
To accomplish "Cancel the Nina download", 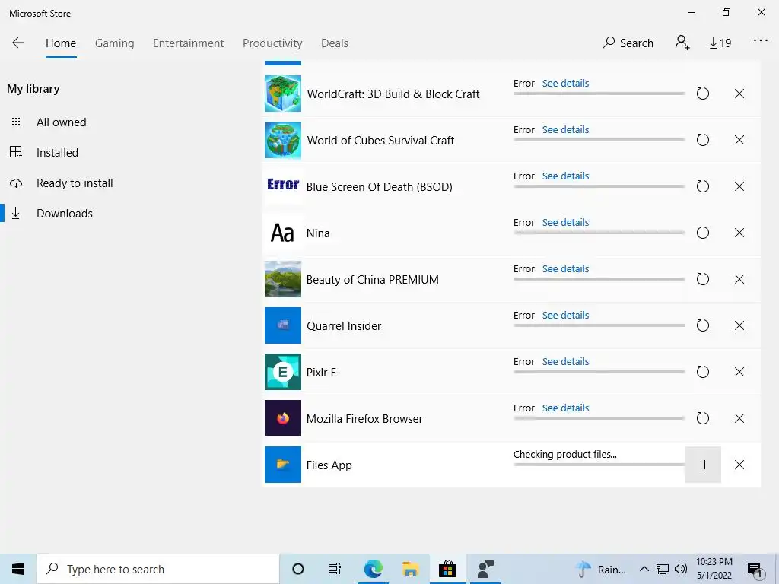I will (739, 233).
